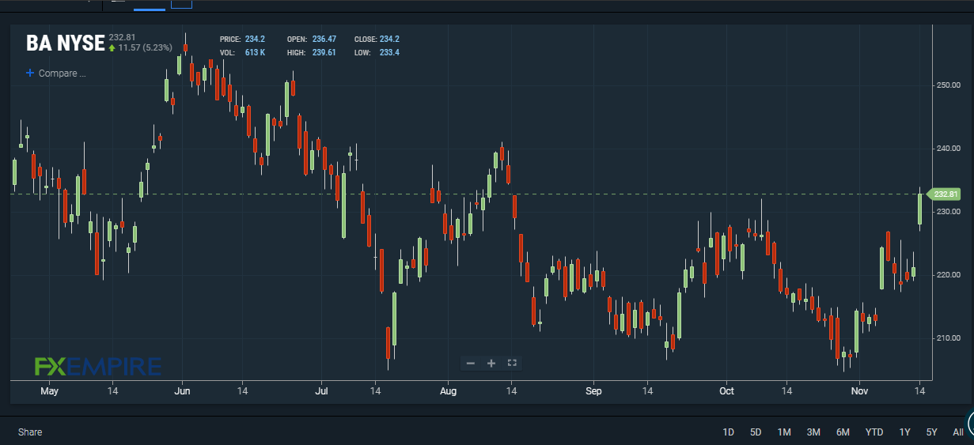
Task: Click the 220.00 price axis label
Action: coord(948,275)
